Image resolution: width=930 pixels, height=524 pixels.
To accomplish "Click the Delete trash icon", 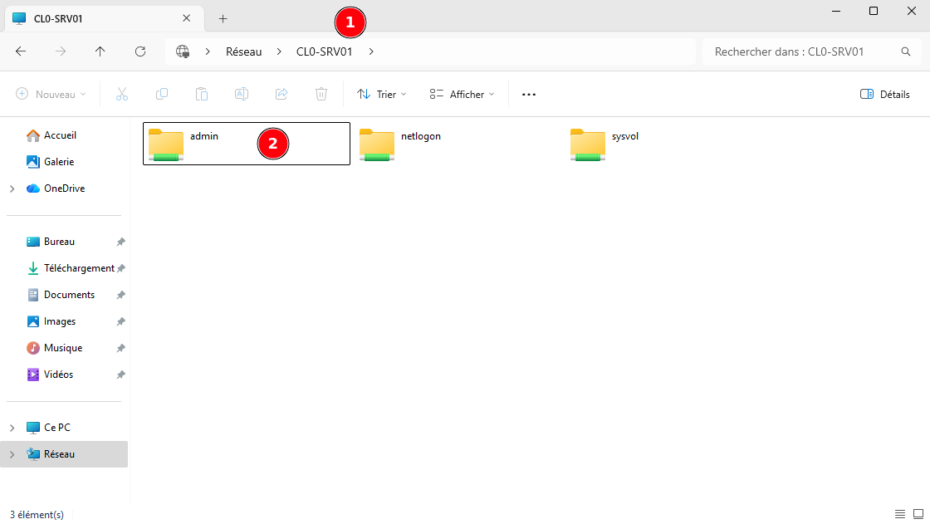I will pyautogui.click(x=321, y=94).
